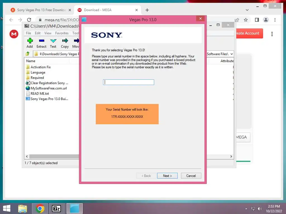
Task: Click the Next button in Vegas installer
Action: pos(167,176)
